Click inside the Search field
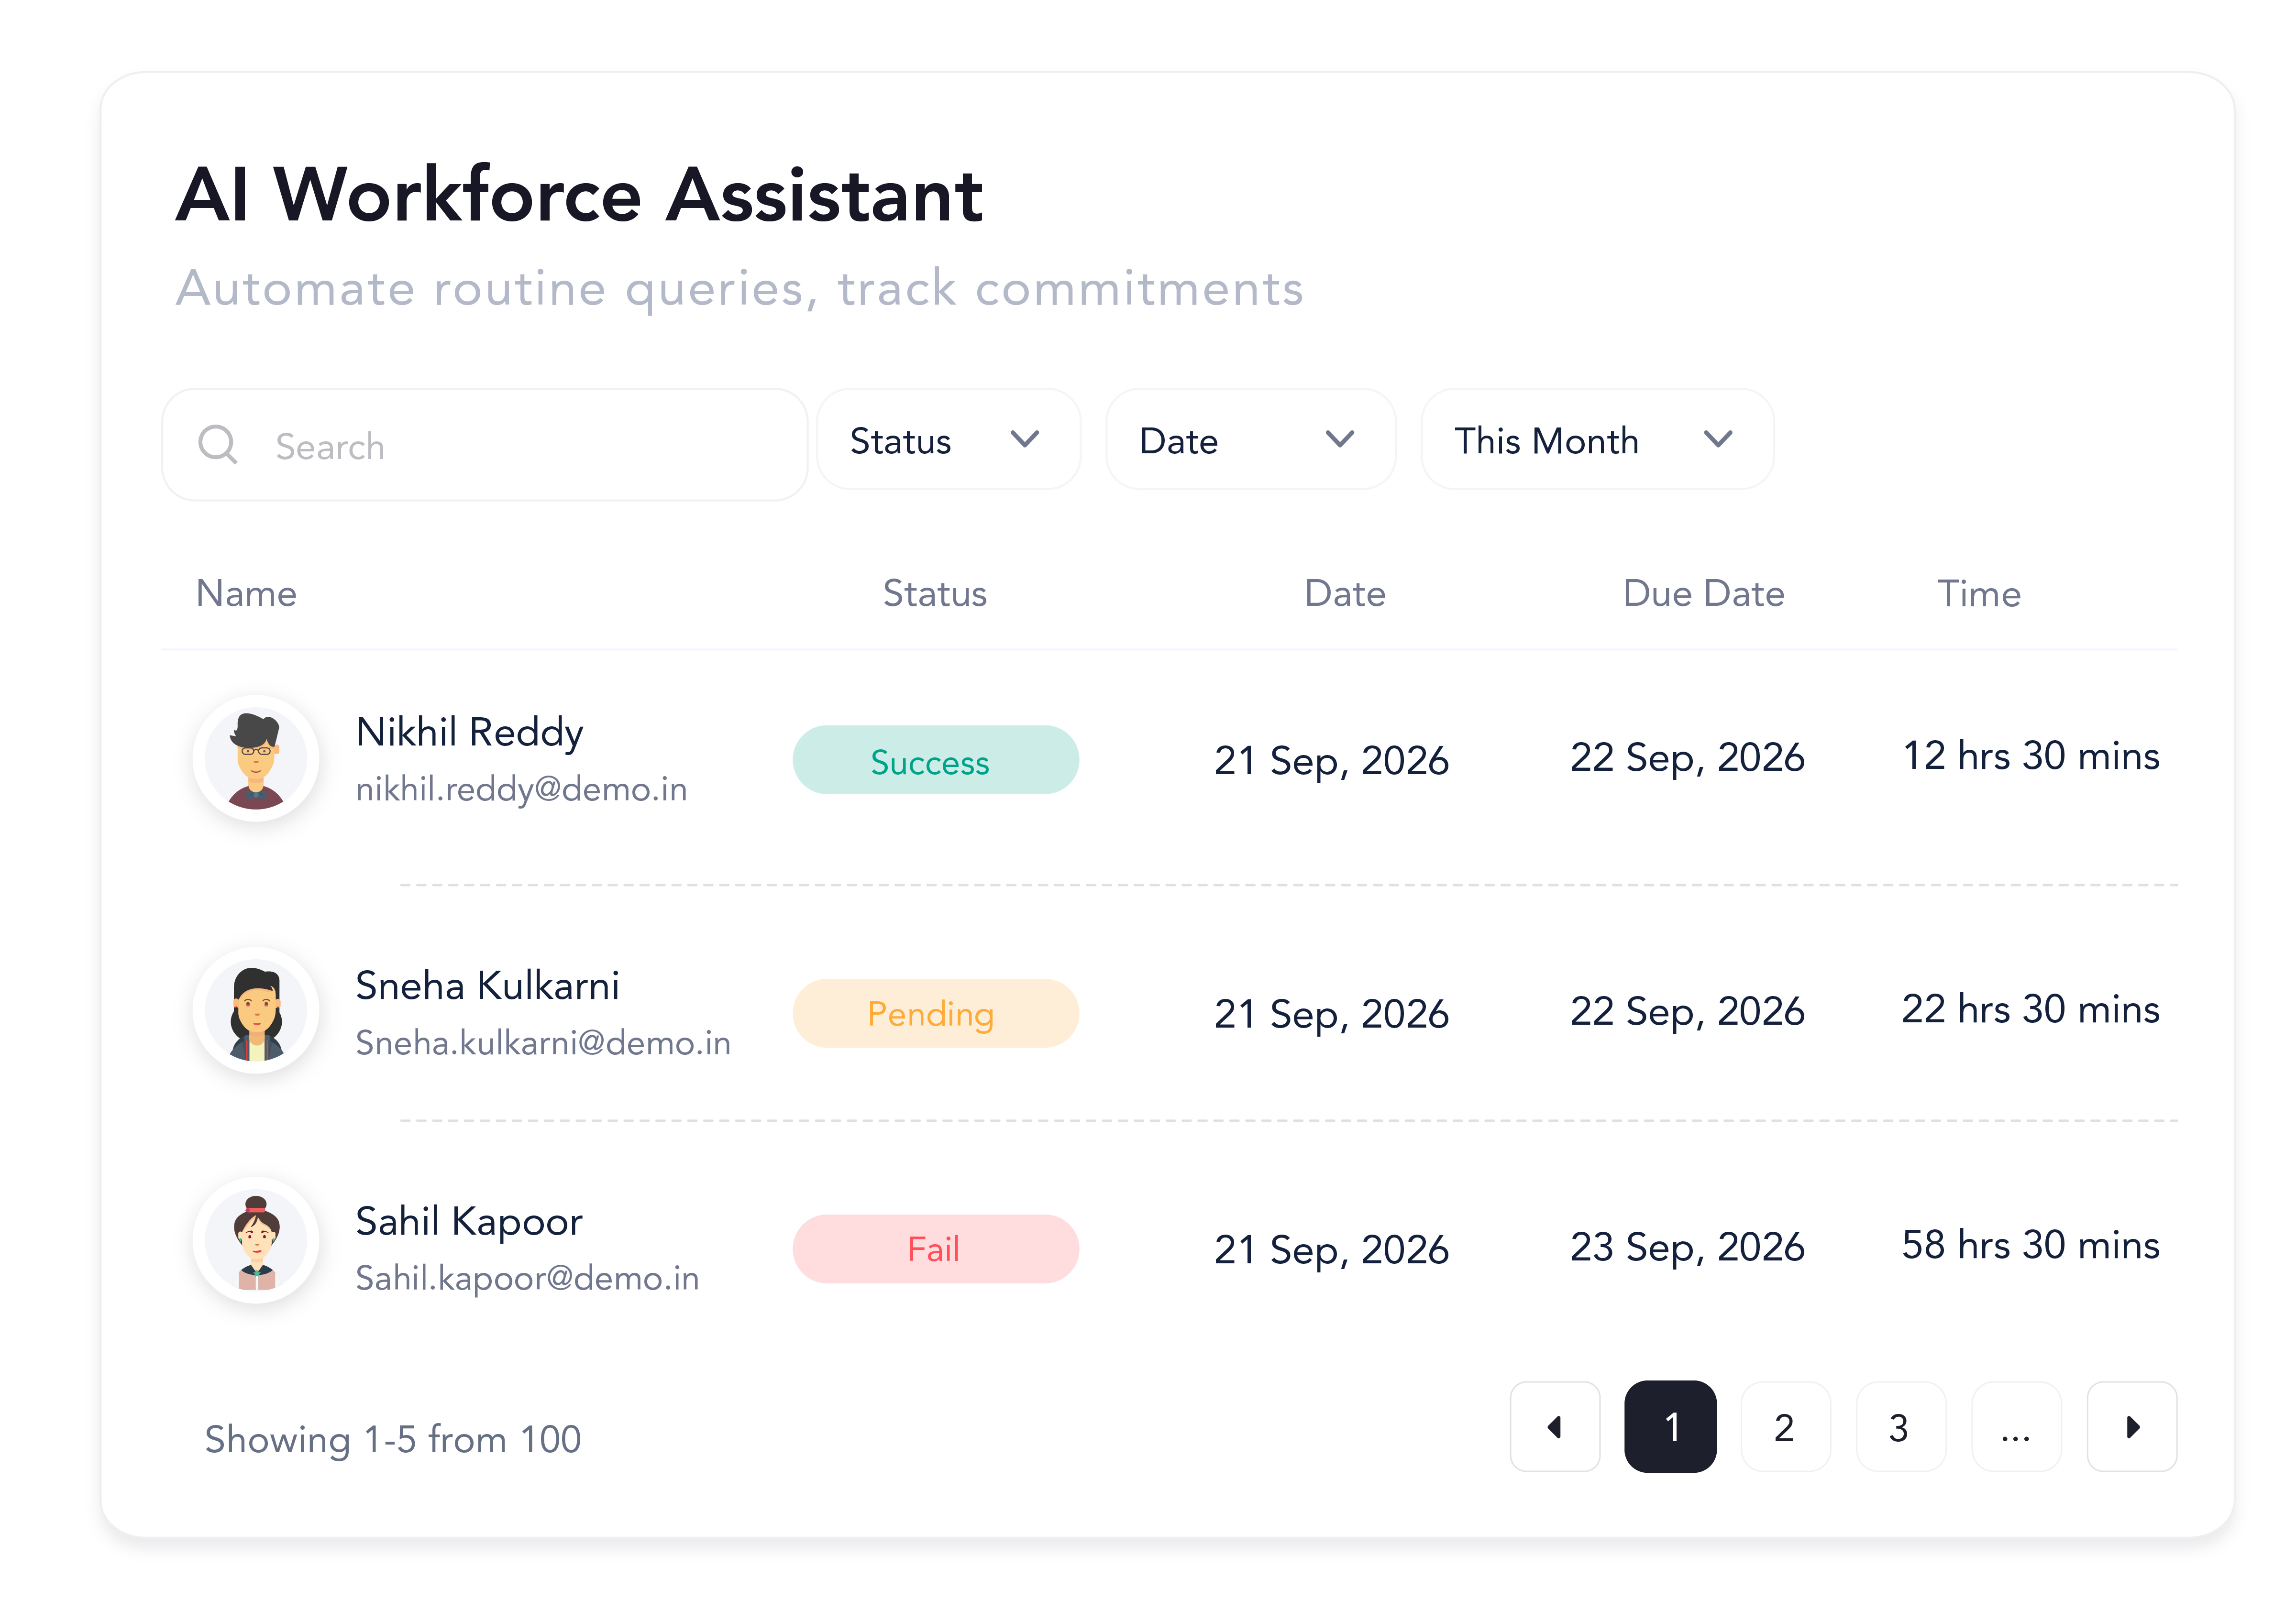The width and height of the screenshot is (2296, 1610). (520, 446)
